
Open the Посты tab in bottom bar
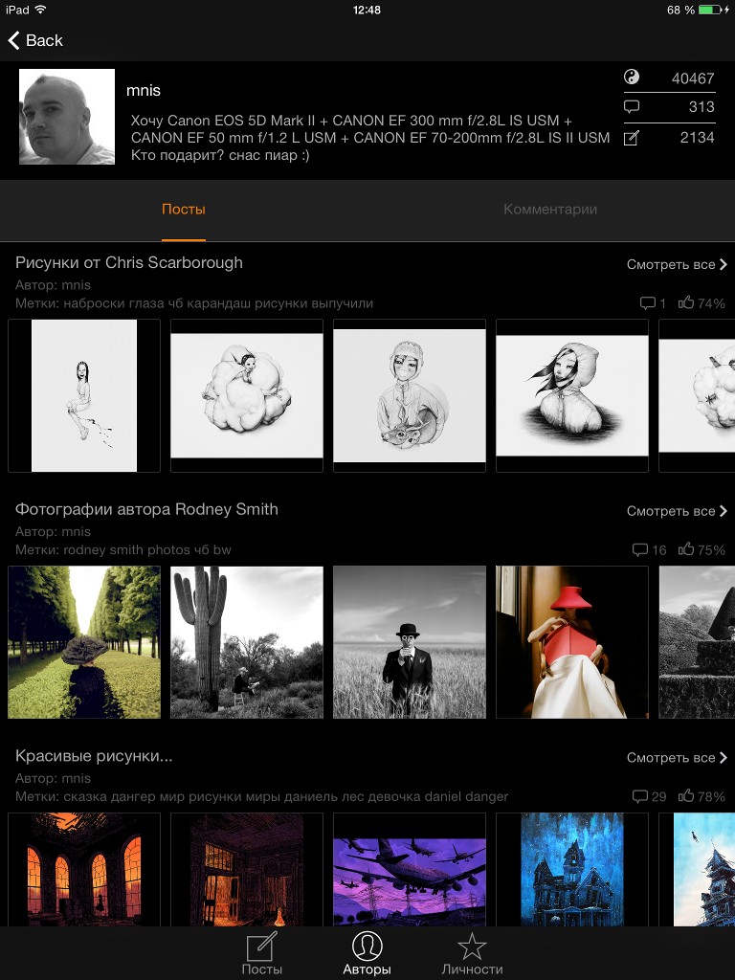coord(262,954)
